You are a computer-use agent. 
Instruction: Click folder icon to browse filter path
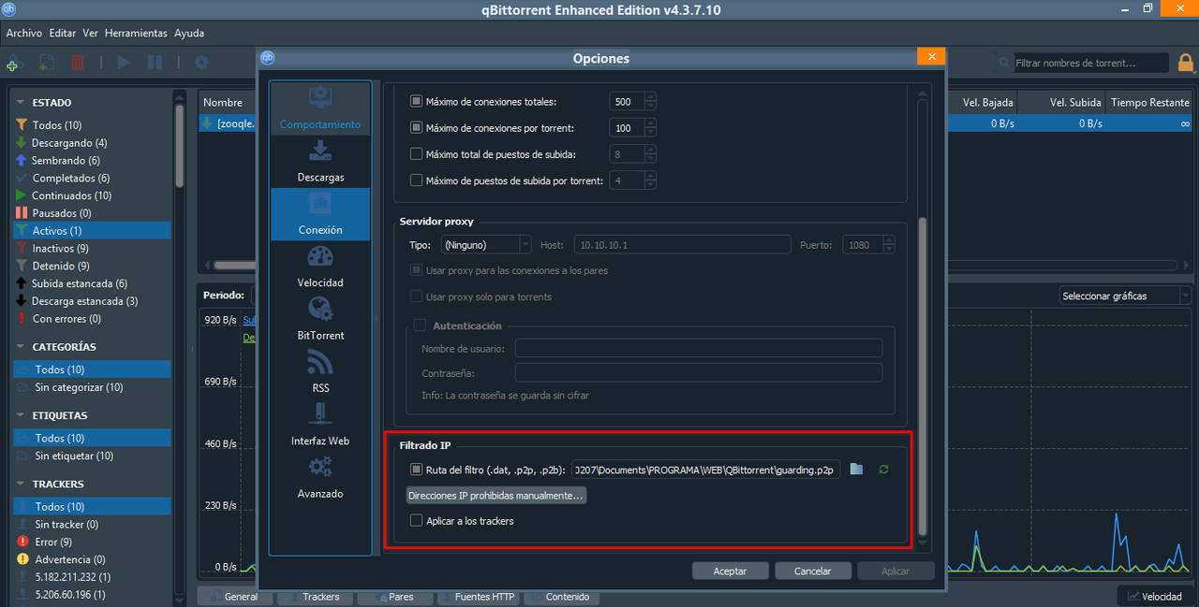pyautogui.click(x=856, y=469)
